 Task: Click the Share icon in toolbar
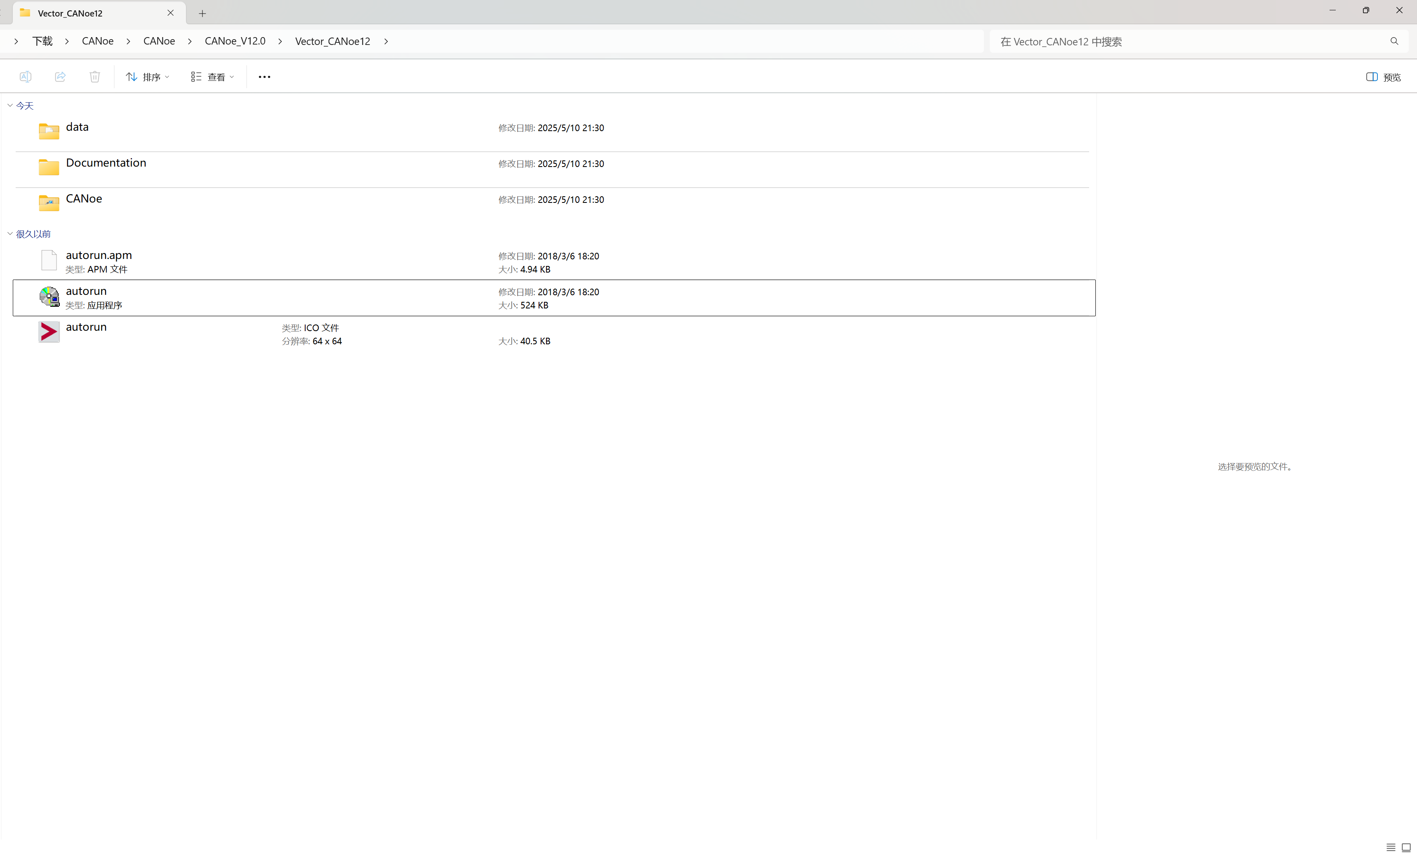pos(60,76)
